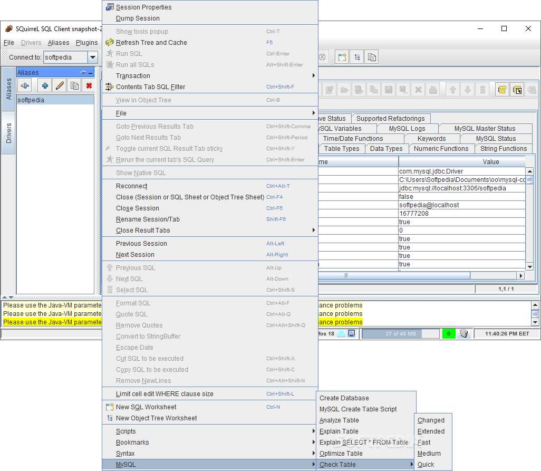Expand the Bookmarks submenu

pyautogui.click(x=210, y=443)
